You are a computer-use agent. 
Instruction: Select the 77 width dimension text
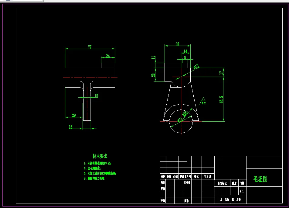tap(90, 47)
